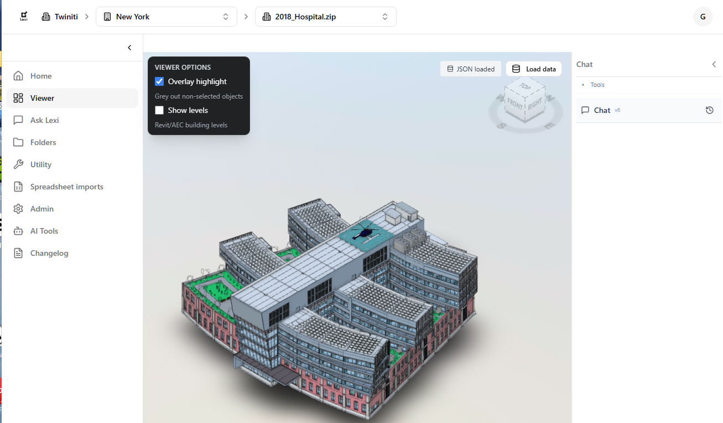Click the G user avatar
The image size is (723, 423).
point(703,17)
